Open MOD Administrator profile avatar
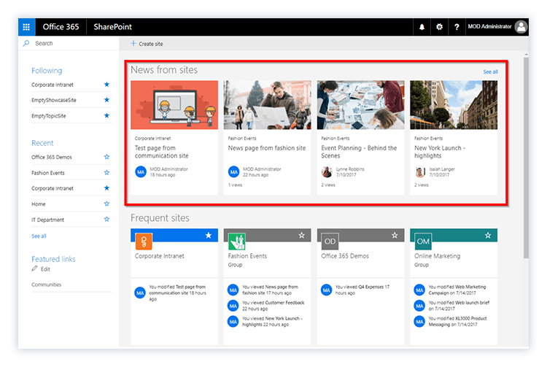Screen dimensions: 547x367 tap(521, 27)
